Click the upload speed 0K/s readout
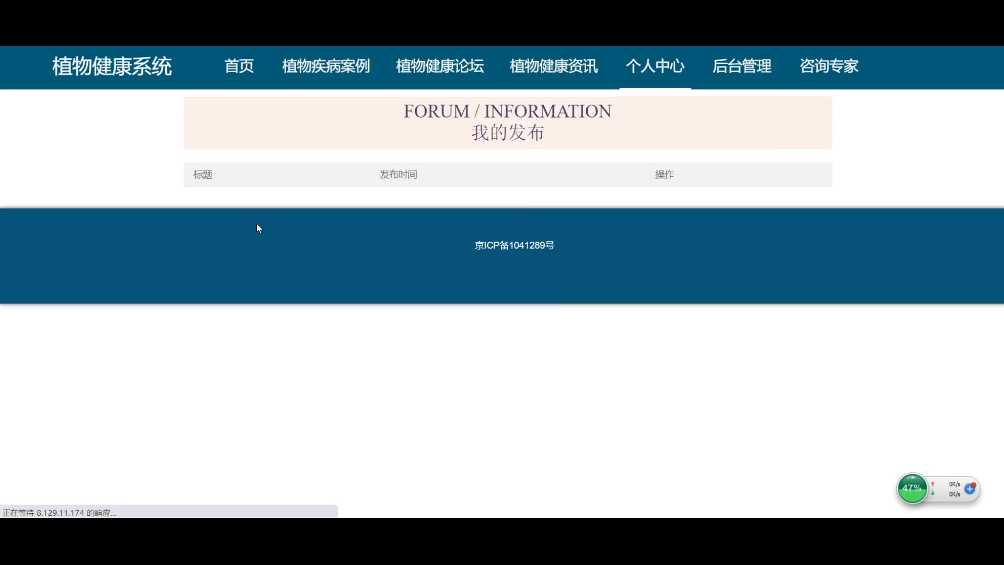Image resolution: width=1004 pixels, height=565 pixels. click(954, 484)
